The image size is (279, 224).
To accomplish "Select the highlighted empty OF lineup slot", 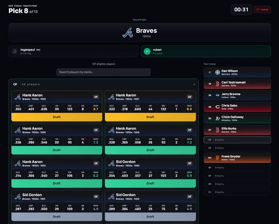I will 237,140.
